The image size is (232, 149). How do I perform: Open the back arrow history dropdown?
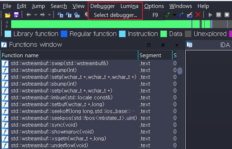(x=35, y=15)
